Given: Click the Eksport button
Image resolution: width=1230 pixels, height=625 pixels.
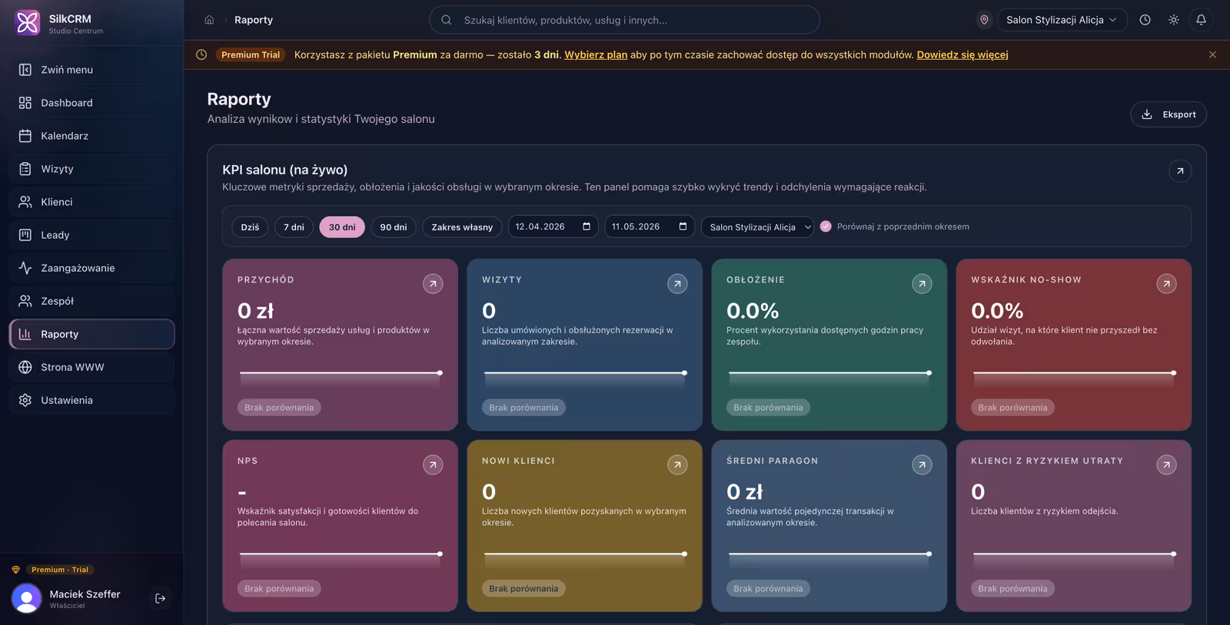Looking at the screenshot, I should point(1168,114).
